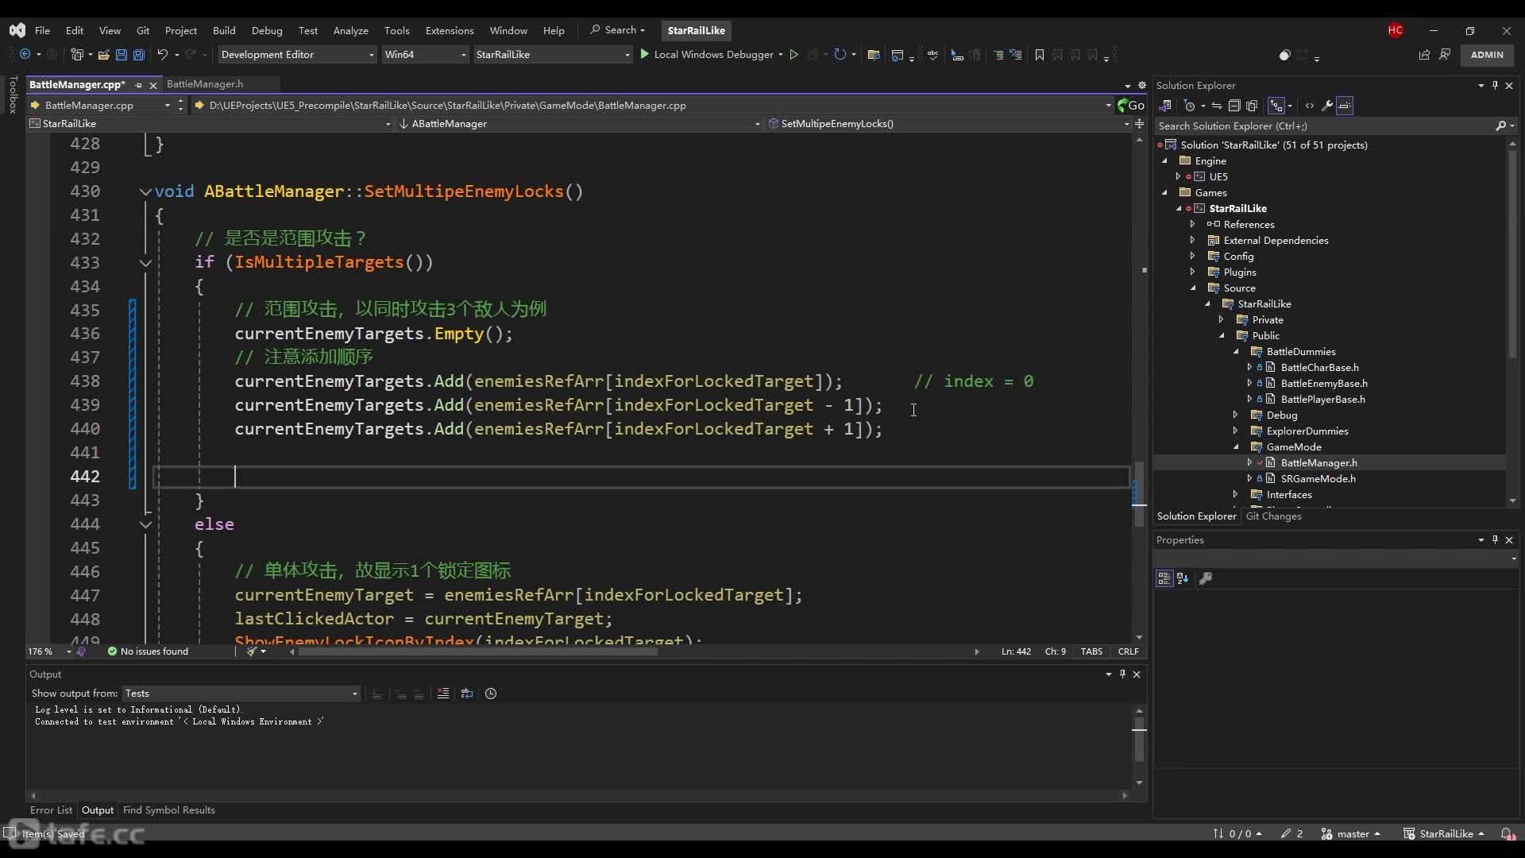
Task: Click the Live Share icon
Action: click(x=1424, y=55)
